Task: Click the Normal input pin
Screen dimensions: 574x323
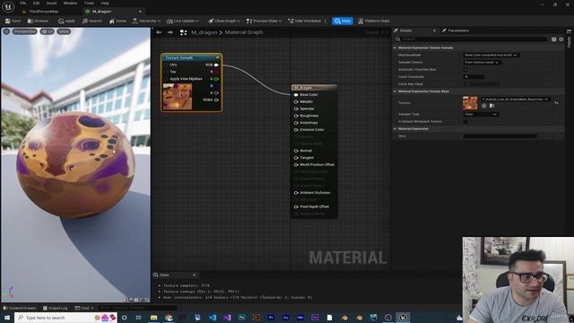Action: click(296, 151)
